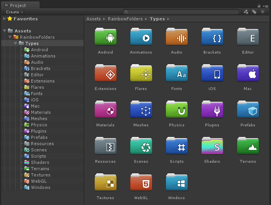The height and width of the screenshot is (205, 271).
Task: Select WebGL in the tree view
Action: (x=39, y=181)
